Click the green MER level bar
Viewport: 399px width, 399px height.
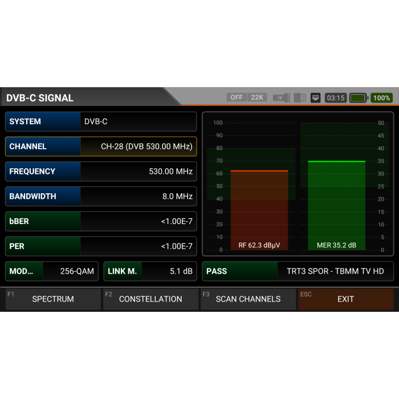coord(336,204)
